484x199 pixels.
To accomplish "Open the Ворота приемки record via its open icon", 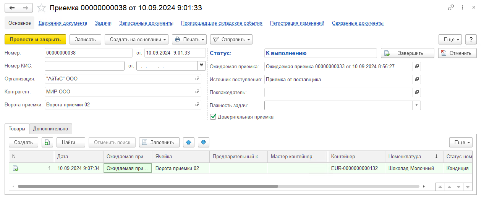I will pyautogui.click(x=197, y=104).
